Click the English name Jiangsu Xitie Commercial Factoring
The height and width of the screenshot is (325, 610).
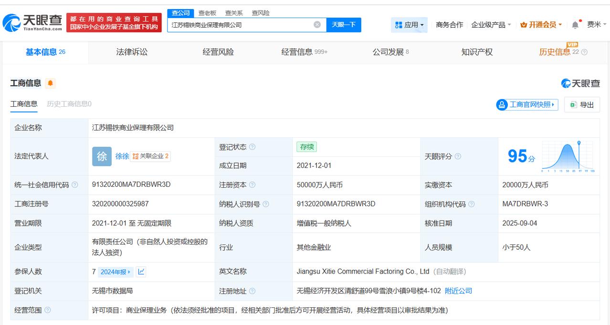coord(363,272)
